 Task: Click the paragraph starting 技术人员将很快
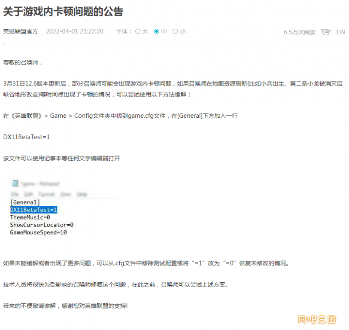pos(115,284)
